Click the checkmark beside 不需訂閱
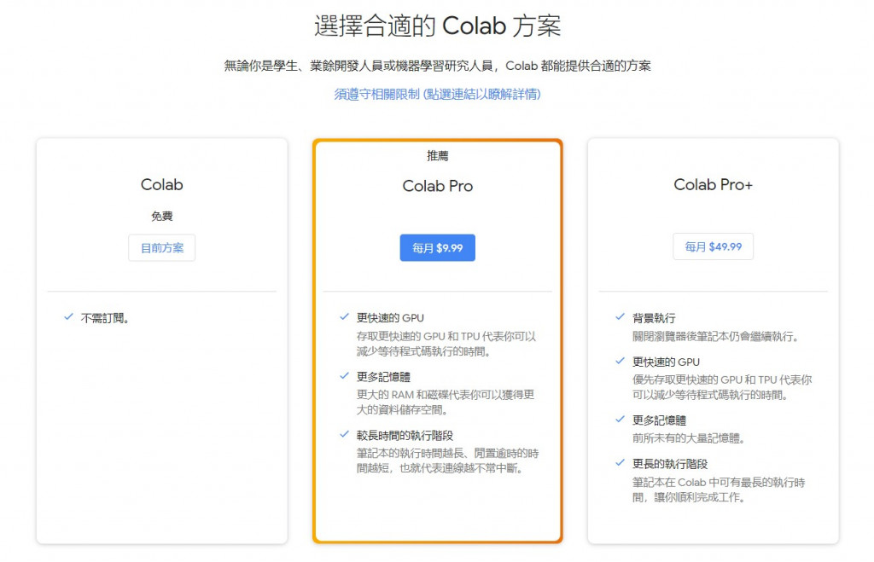This screenshot has width=874, height=562. point(68,317)
